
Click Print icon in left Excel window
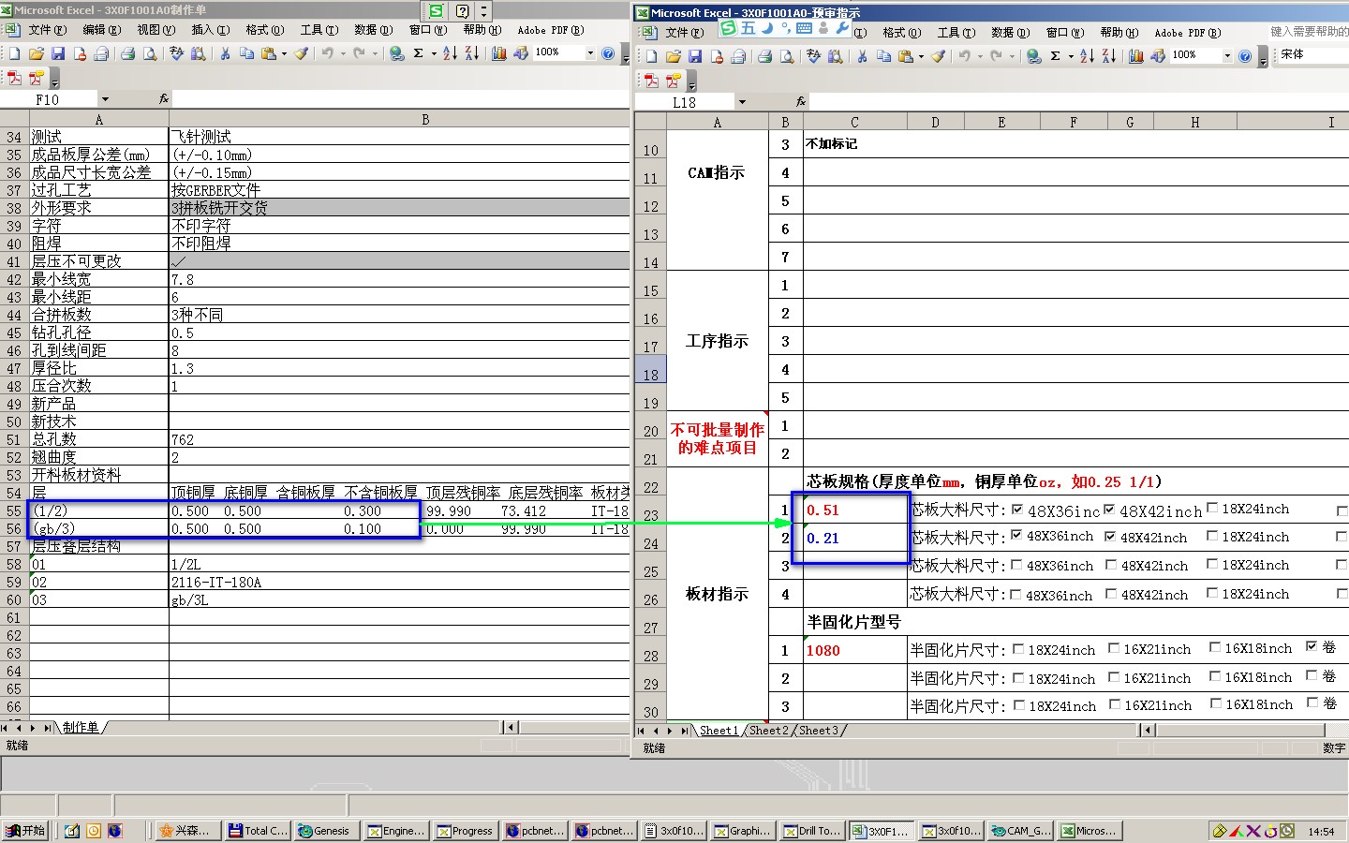click(128, 53)
